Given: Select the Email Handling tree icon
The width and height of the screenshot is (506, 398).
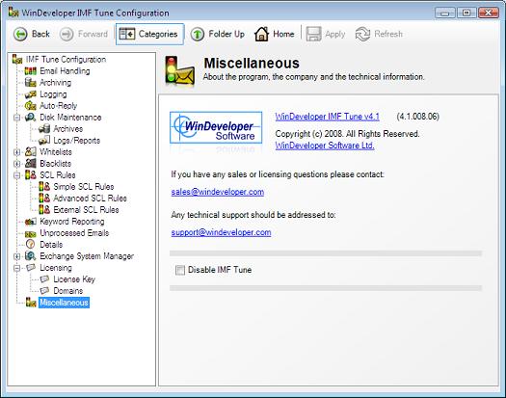Looking at the screenshot, I should 31,71.
